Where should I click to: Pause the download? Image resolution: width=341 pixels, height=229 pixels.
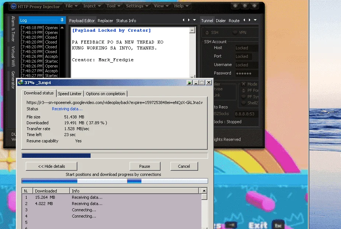tap(145, 166)
